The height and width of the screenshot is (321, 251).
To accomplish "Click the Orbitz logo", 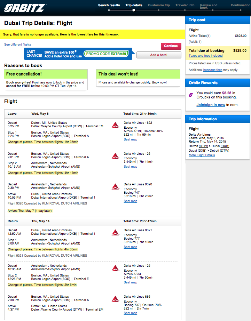I will (25, 8).
